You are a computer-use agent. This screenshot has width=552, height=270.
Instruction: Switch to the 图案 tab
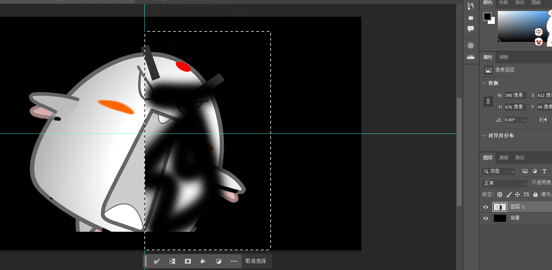coord(536,3)
